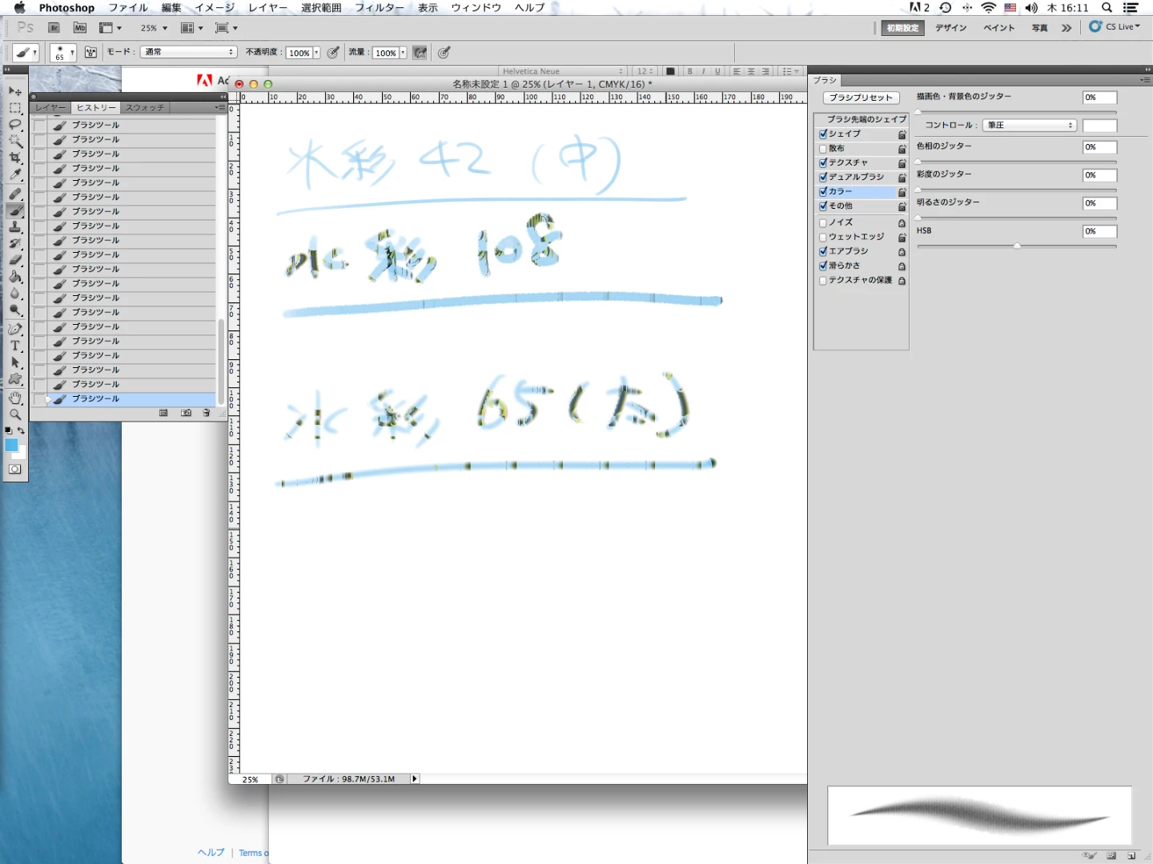Open the モード blend mode dropdown
1153x864 pixels.
(189, 52)
